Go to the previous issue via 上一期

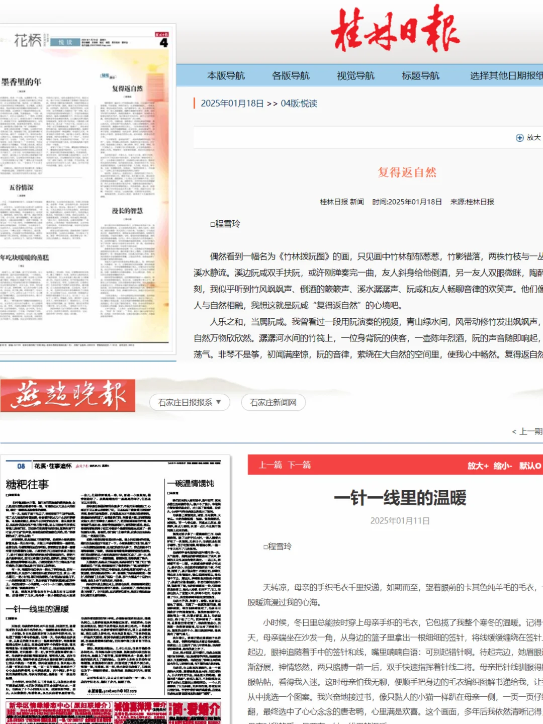click(x=527, y=431)
